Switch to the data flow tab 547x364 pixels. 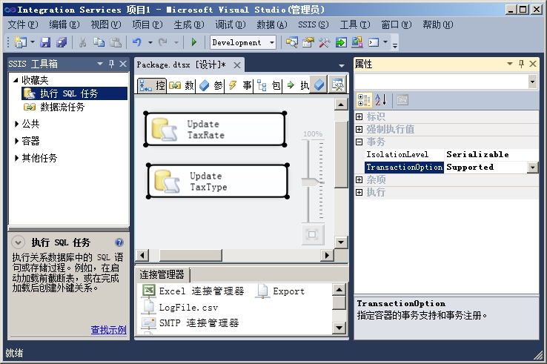coord(182,85)
